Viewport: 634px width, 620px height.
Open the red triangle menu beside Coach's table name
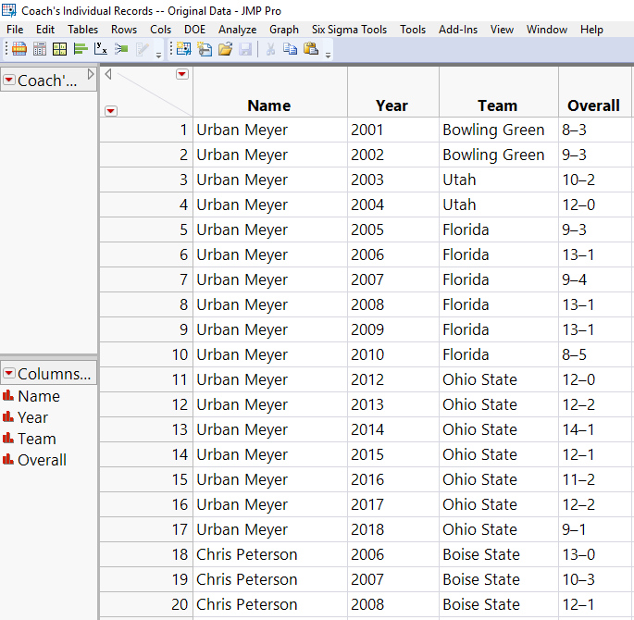pyautogui.click(x=9, y=81)
